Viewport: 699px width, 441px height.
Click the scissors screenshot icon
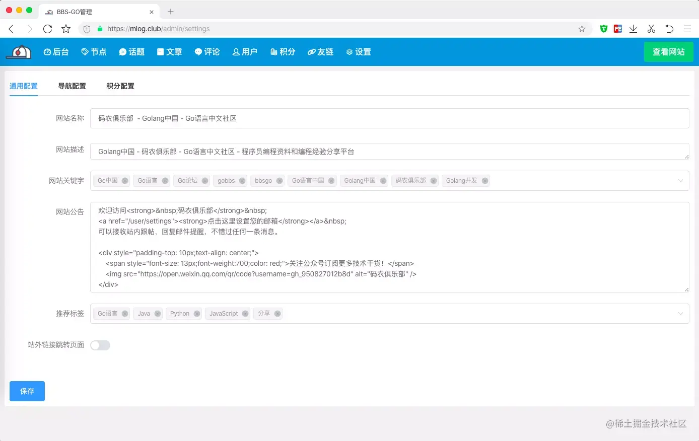pos(651,29)
